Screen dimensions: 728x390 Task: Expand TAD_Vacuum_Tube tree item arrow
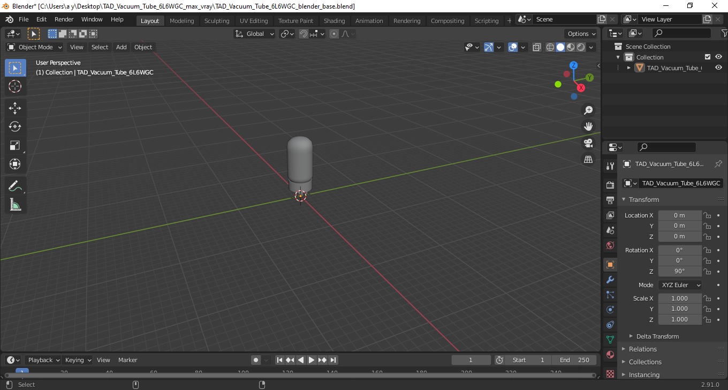pos(629,67)
